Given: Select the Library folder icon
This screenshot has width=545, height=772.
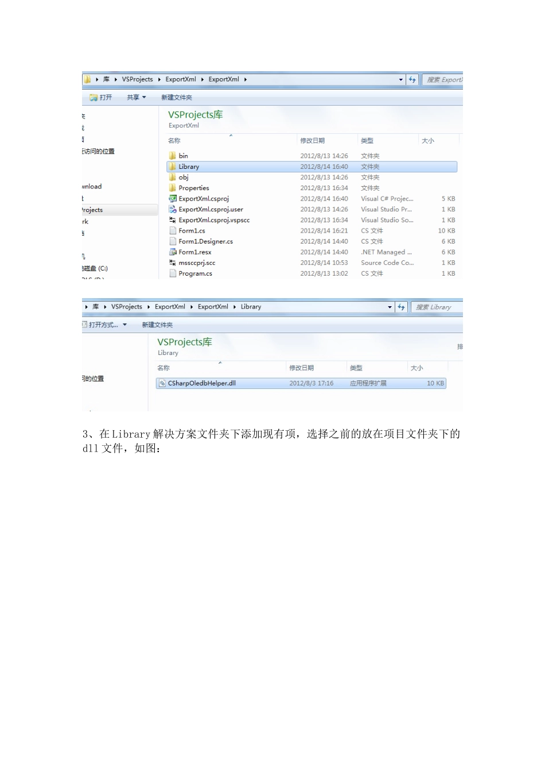Looking at the screenshot, I should pos(172,167).
